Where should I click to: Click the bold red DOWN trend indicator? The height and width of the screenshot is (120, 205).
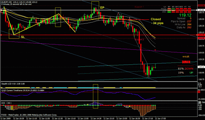coord(186,62)
